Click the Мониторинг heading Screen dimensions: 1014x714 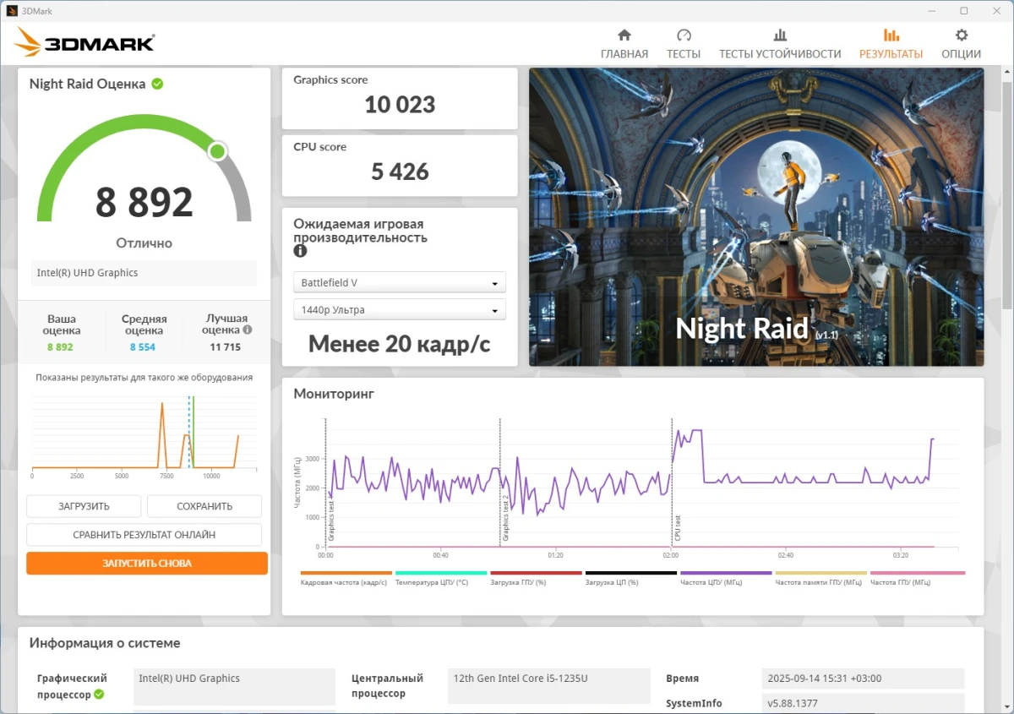click(333, 394)
